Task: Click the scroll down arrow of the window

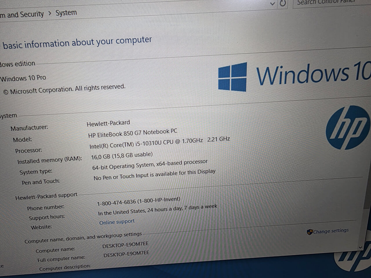Action: click(360, 247)
